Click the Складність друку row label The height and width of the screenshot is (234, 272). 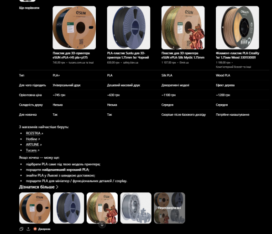click(x=31, y=105)
